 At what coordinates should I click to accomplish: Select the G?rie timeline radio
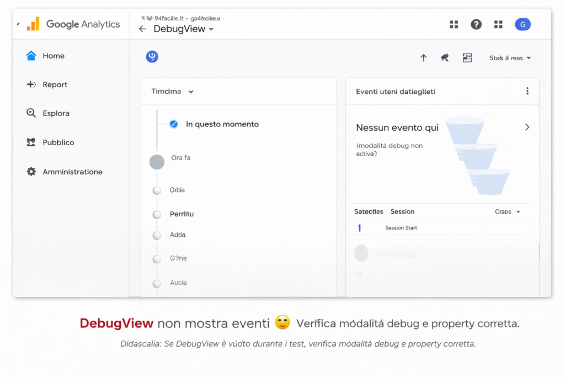pos(157,259)
